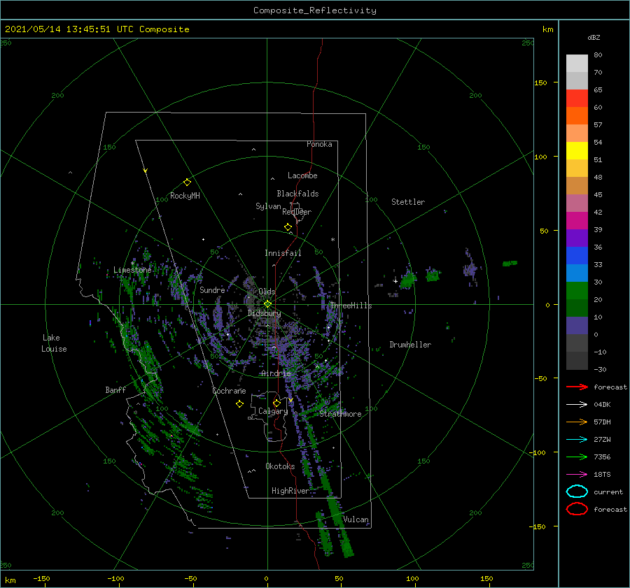This screenshot has height=588, width=630.
Task: Click the Airdrie label
Action: point(276,373)
